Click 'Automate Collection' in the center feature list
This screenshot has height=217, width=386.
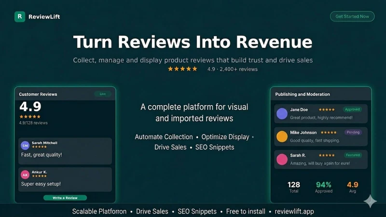click(x=164, y=137)
